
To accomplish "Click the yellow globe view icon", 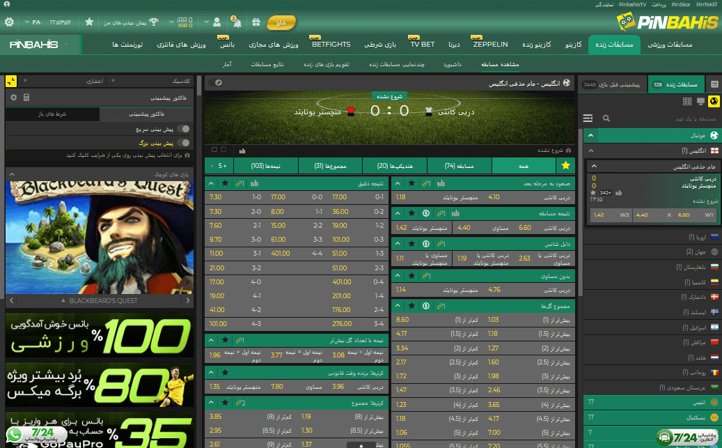I will [x=714, y=102].
